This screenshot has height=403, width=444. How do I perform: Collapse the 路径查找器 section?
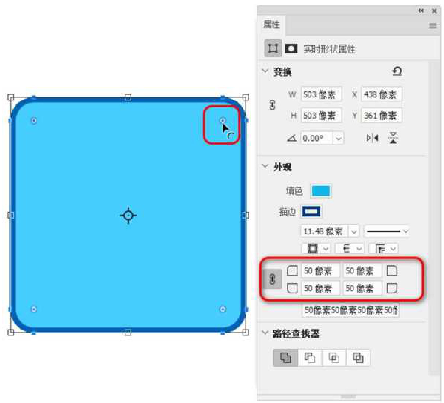[265, 332]
